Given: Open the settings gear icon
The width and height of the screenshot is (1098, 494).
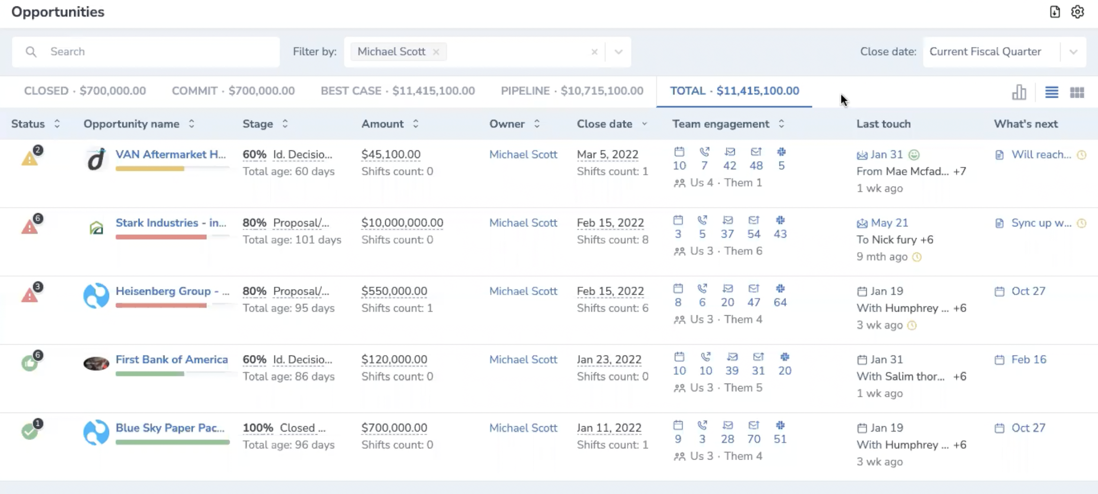Looking at the screenshot, I should 1077,12.
